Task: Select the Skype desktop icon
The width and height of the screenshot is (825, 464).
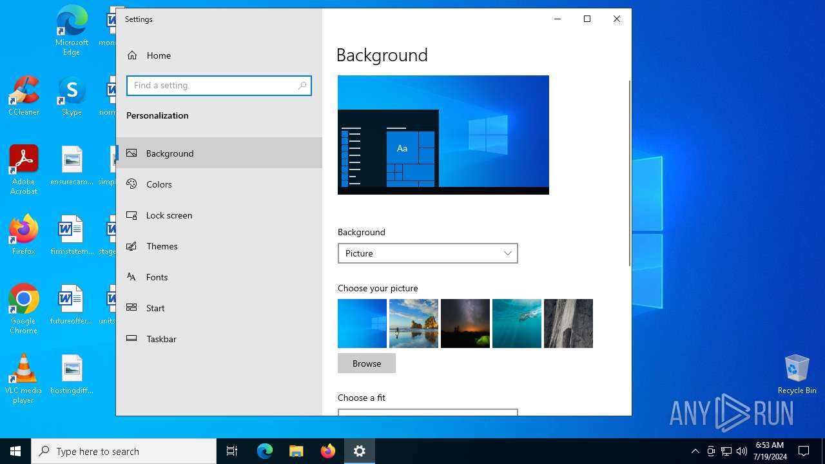Action: click(x=72, y=96)
